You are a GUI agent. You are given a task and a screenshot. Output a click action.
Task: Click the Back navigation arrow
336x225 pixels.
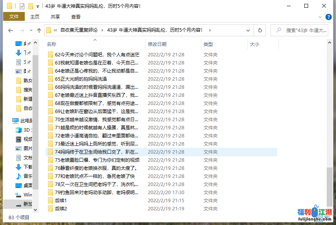tap(10, 30)
